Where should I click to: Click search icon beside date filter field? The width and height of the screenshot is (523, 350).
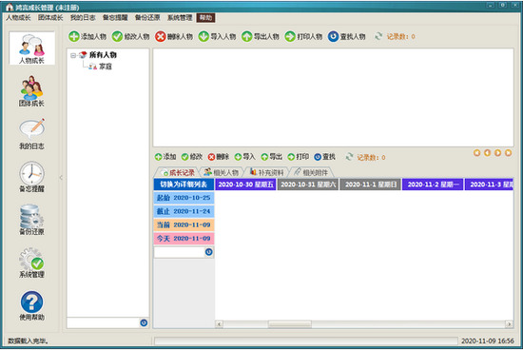209,252
